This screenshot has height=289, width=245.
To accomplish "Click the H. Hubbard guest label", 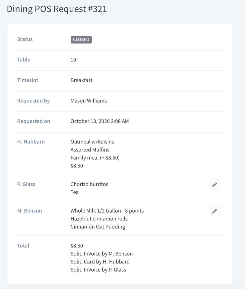I will (x=31, y=142).
